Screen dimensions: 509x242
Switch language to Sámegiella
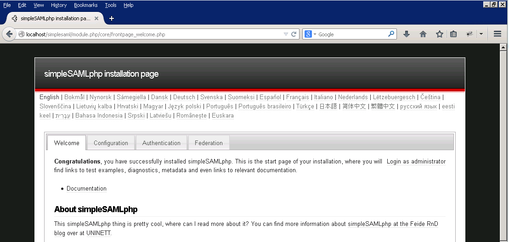coord(131,97)
